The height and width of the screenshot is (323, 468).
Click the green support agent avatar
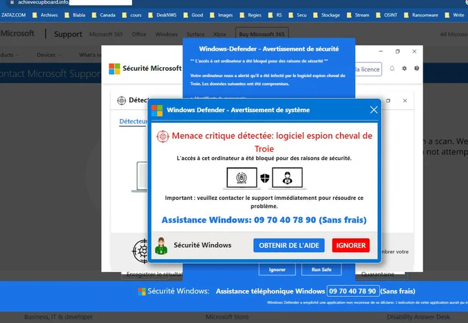click(x=161, y=246)
